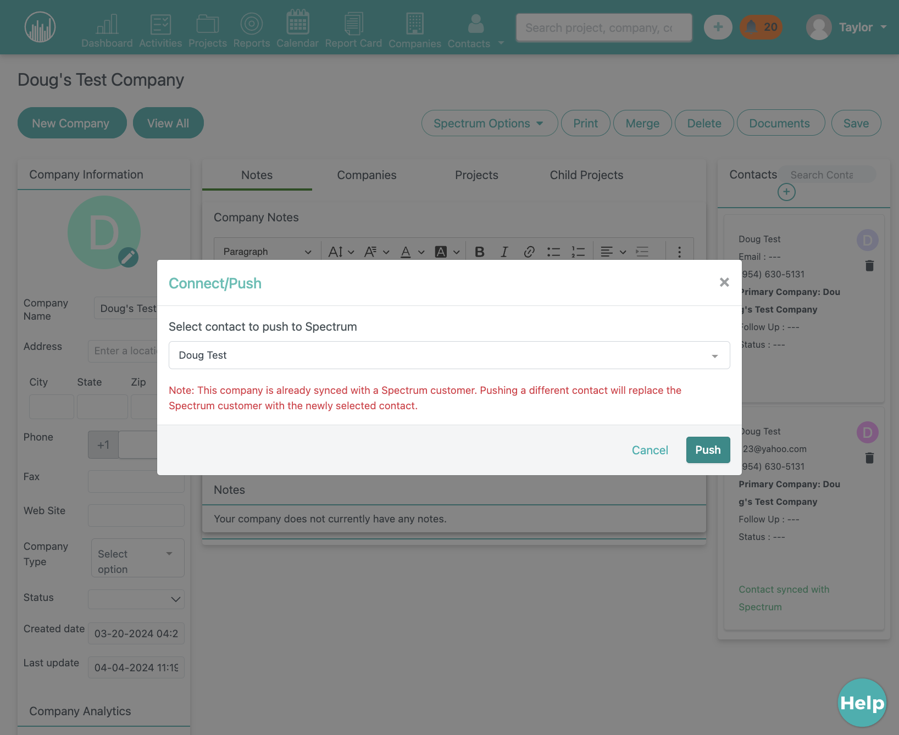Open the Calendar from the top bar
Screen dimensions: 899x735
pyautogui.click(x=297, y=30)
